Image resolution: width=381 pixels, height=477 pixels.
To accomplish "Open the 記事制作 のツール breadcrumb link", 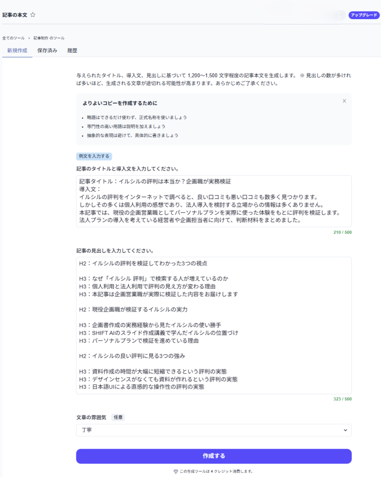I will coord(49,38).
